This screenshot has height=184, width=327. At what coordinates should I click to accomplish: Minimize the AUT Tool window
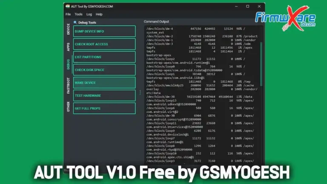coord(236,6)
